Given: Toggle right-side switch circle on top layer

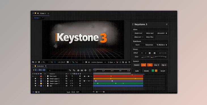Looking at the screenshot, I should click(x=80, y=76).
